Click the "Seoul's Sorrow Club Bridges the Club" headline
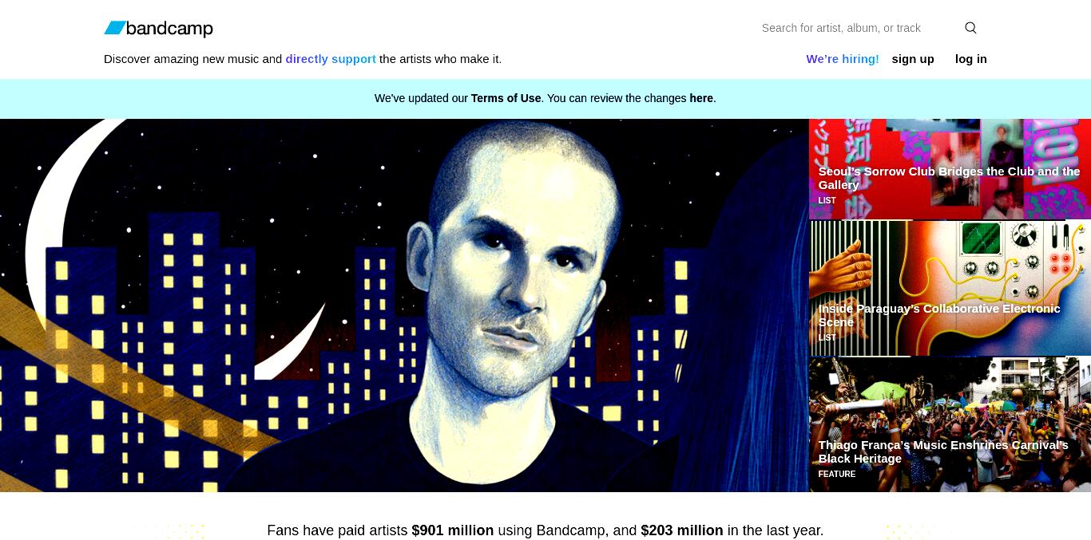The width and height of the screenshot is (1091, 540). (949, 178)
